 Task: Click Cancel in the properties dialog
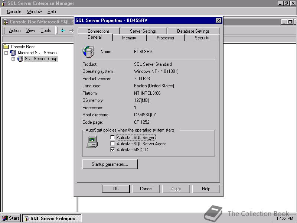click(146, 189)
